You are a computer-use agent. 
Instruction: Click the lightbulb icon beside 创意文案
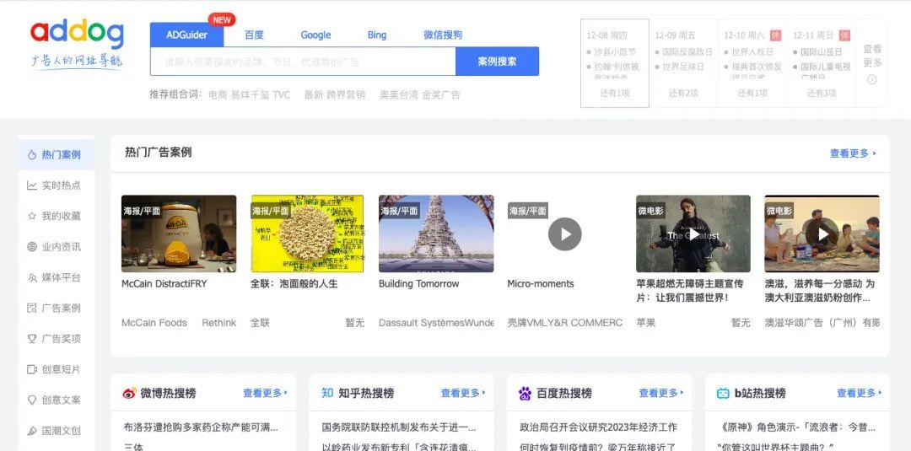32,400
